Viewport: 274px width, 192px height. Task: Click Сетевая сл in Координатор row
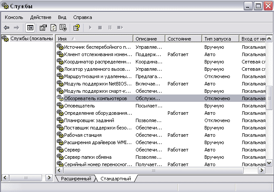tap(253, 62)
